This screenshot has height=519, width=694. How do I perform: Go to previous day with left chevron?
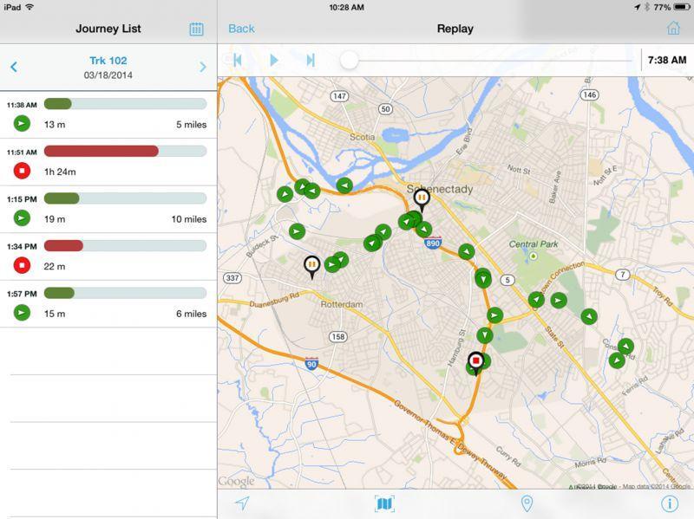(14, 67)
